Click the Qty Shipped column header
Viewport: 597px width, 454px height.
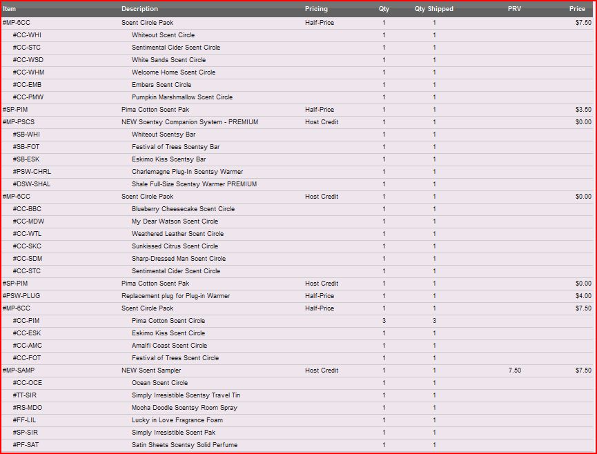[x=434, y=9]
